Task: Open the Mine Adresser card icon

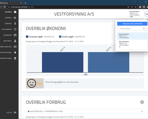Action: point(15,47)
